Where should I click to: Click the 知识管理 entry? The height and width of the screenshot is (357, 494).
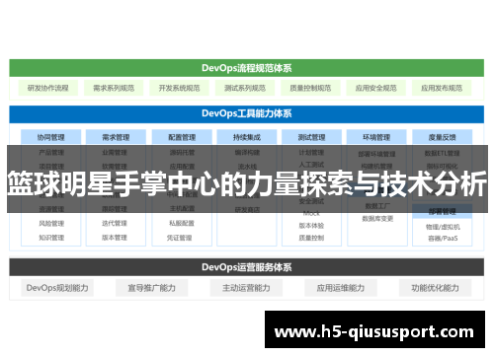51,238
